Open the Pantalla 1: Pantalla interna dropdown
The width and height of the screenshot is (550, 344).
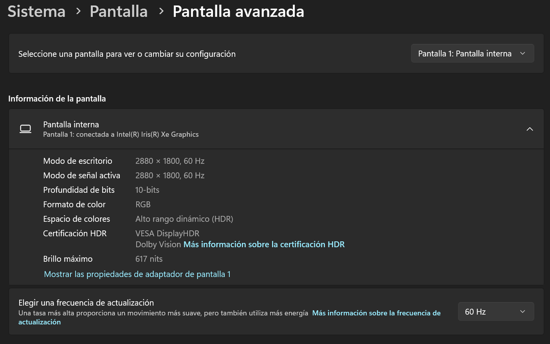point(472,54)
